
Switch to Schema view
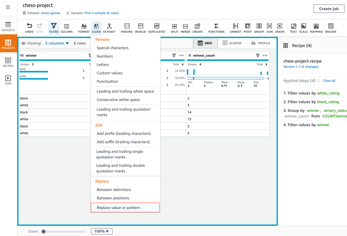click(232, 43)
